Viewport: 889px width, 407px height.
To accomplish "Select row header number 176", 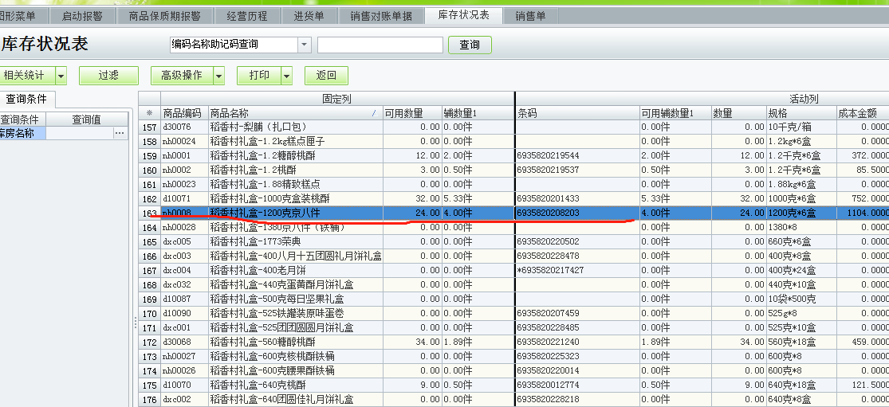I will (x=150, y=399).
